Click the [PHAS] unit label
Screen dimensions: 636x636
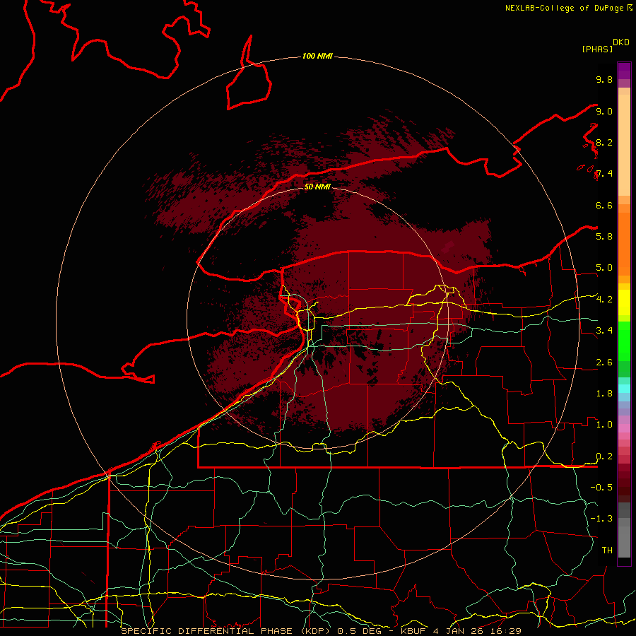tap(597, 49)
